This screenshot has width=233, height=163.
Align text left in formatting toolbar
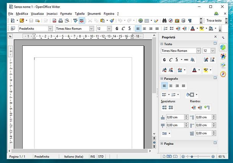point(138,29)
